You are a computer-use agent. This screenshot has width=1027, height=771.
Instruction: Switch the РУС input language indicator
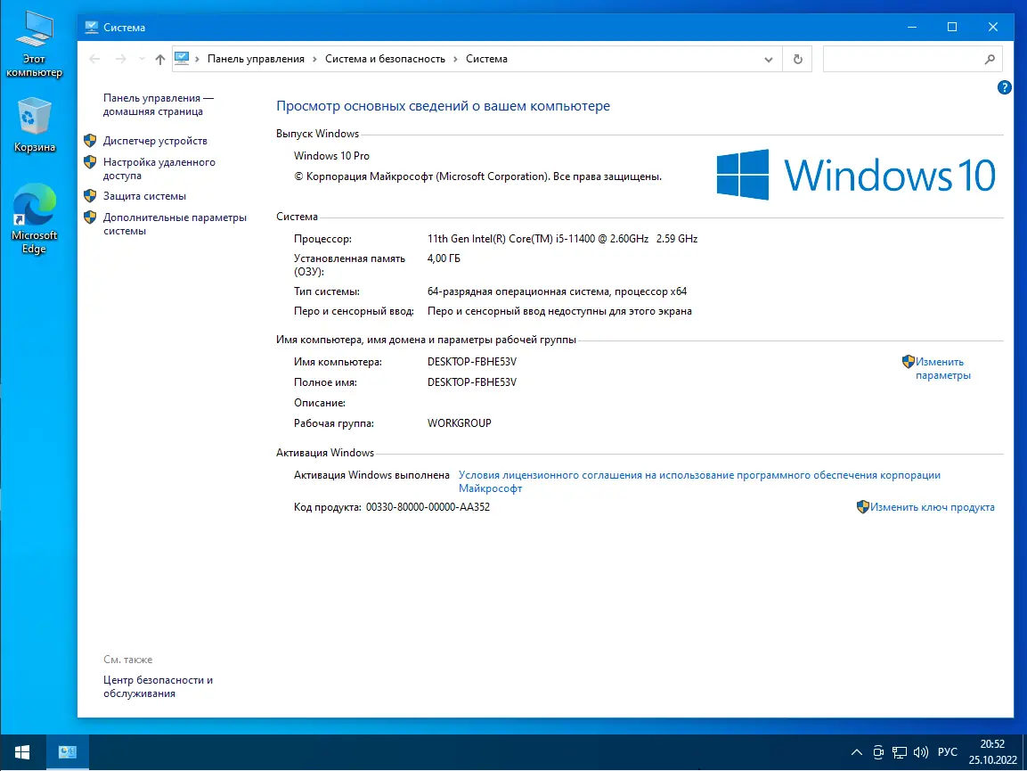click(x=947, y=752)
